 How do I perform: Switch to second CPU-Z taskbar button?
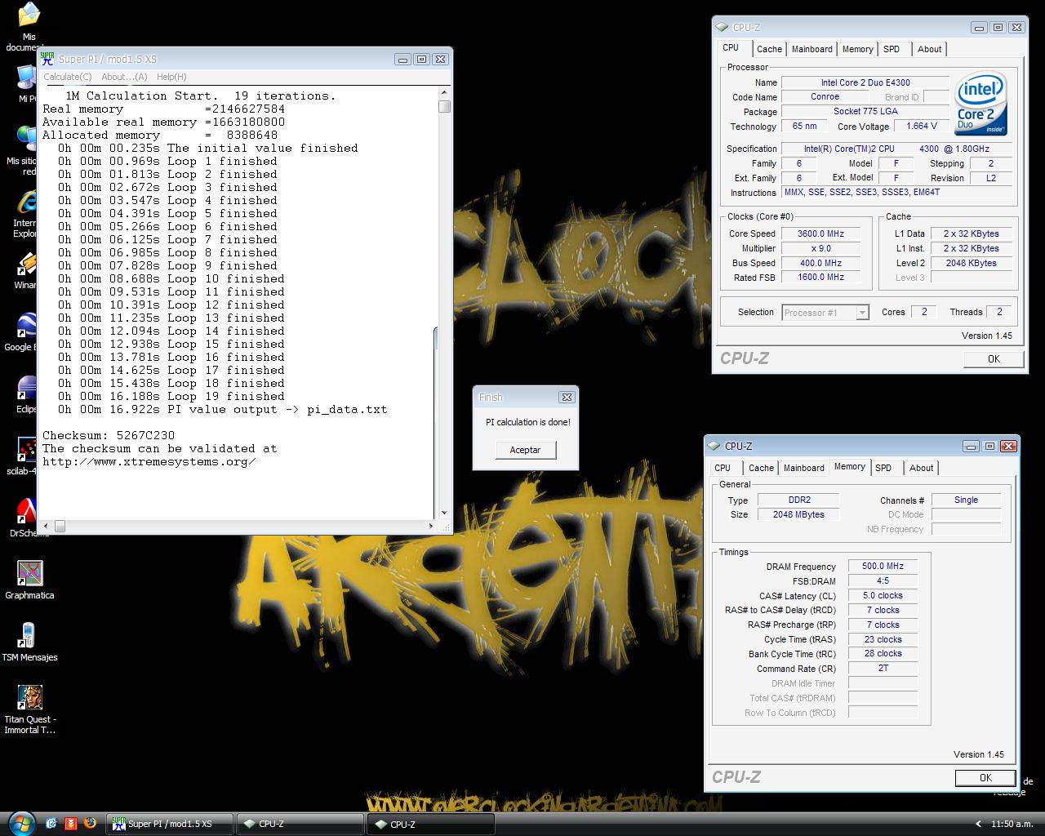(431, 824)
